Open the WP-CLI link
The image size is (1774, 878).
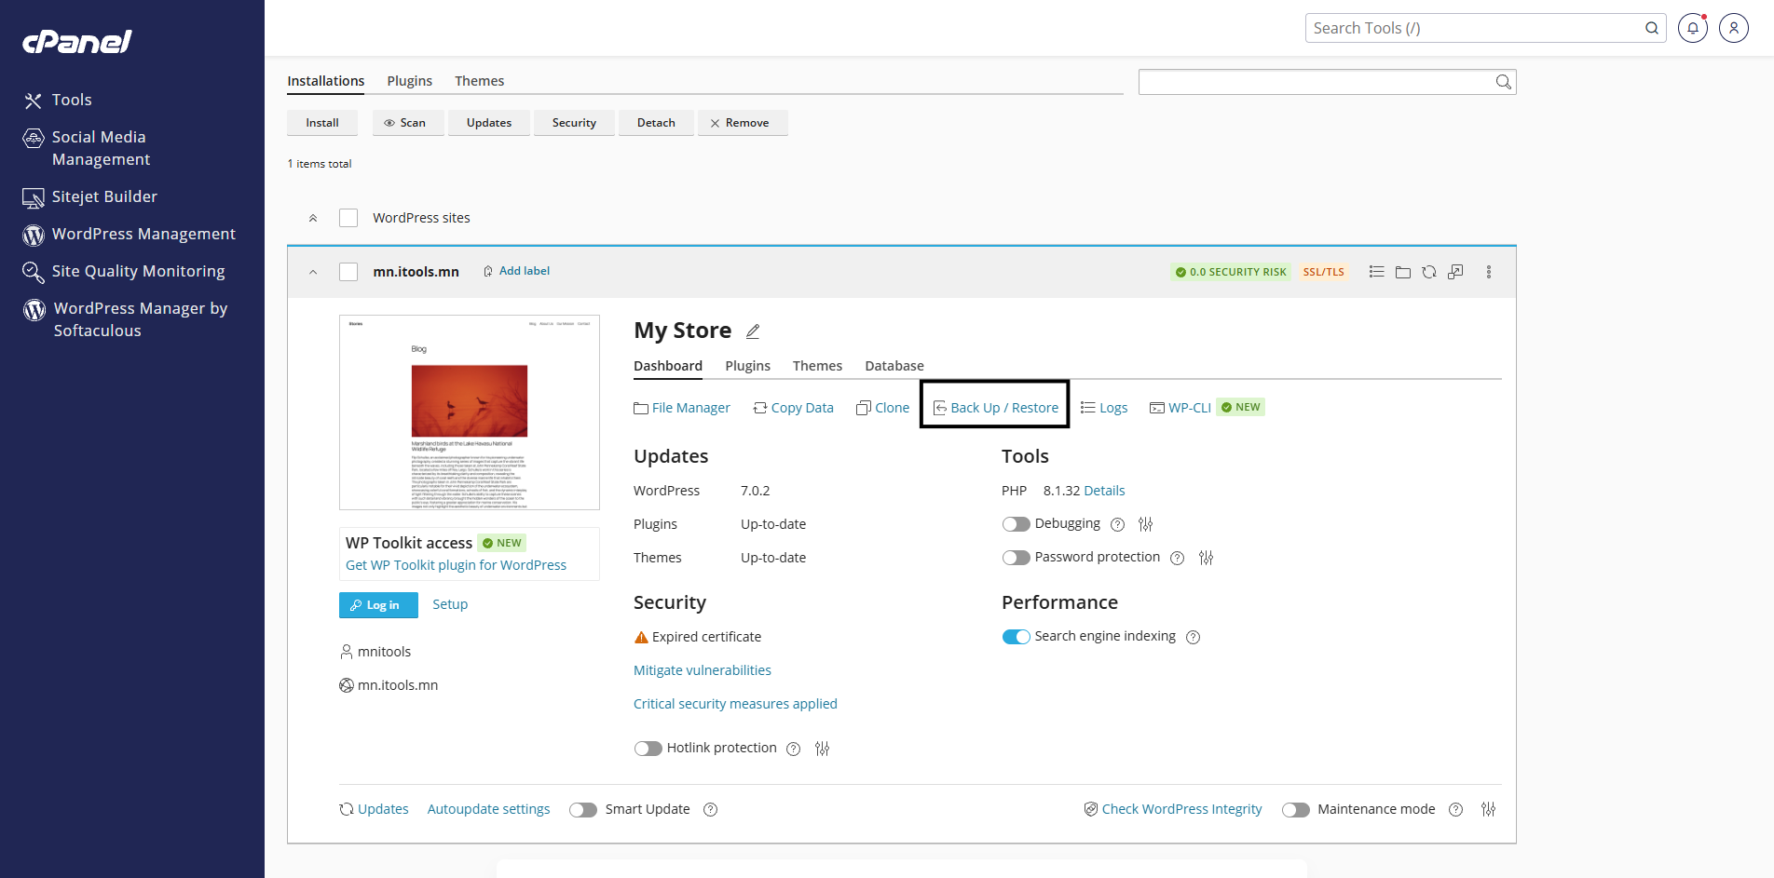[x=1180, y=408]
